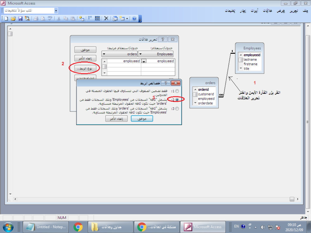Select customerid in the orders table

pos(206,94)
